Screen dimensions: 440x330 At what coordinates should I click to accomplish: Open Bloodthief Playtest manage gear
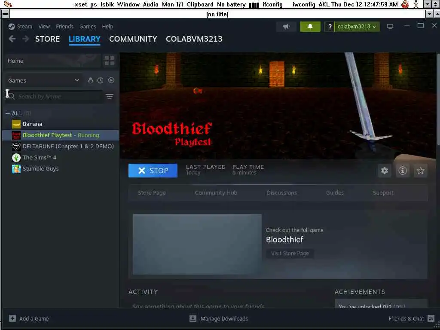(385, 171)
